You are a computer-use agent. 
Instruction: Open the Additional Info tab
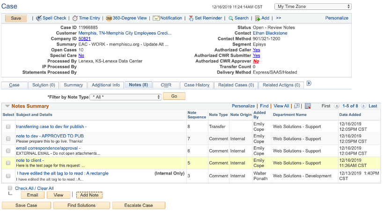(105, 85)
